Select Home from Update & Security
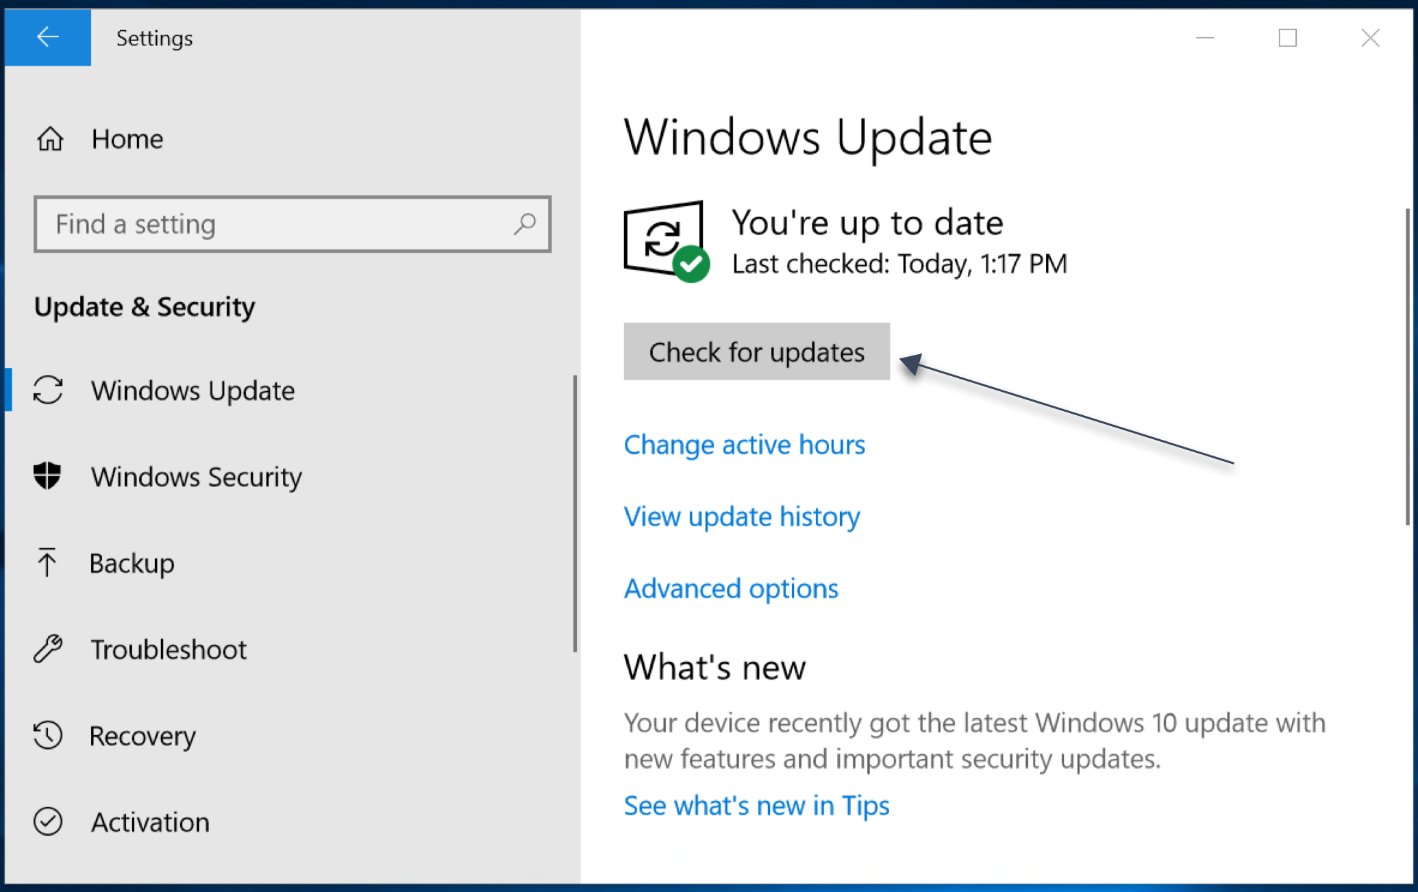Viewport: 1418px width, 892px height. click(125, 138)
